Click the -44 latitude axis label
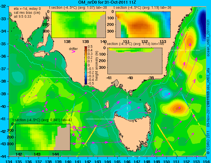 click(x=3, y=157)
